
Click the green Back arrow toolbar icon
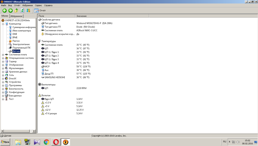[x=5, y=11]
